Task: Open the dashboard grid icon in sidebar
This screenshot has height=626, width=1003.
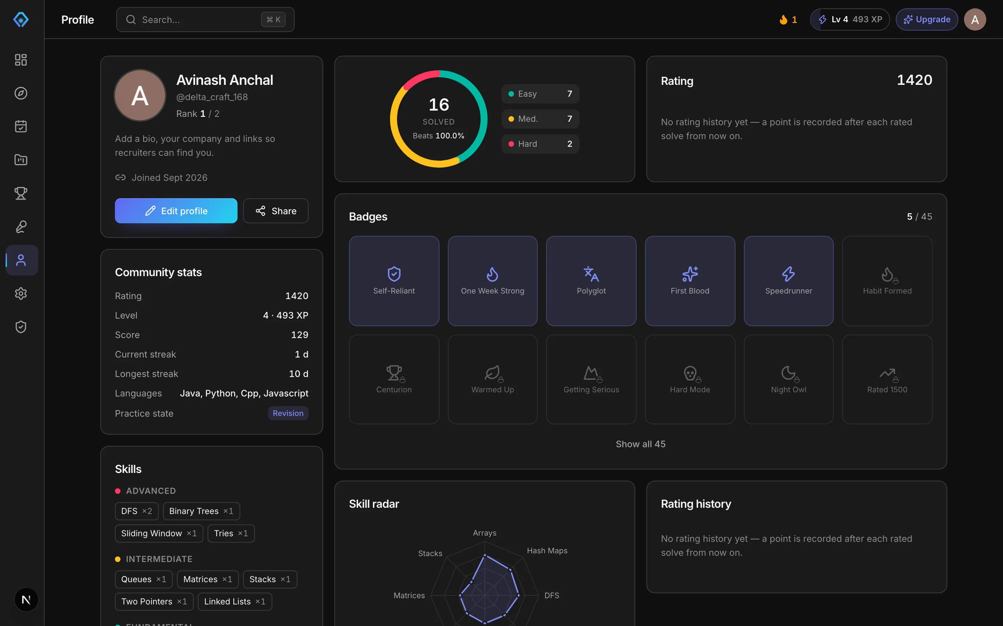Action: [21, 59]
